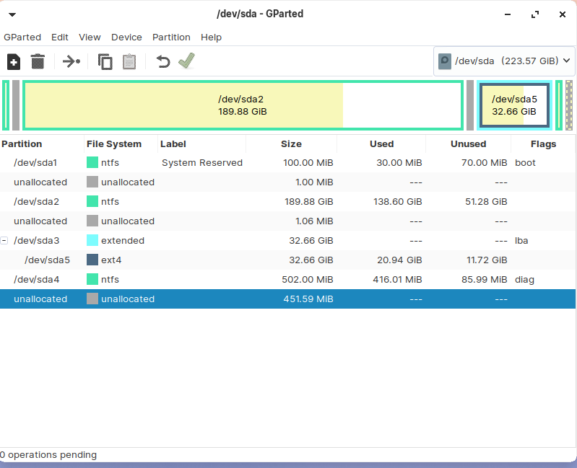Click the Flags column header
The image size is (577, 468).
click(x=543, y=144)
